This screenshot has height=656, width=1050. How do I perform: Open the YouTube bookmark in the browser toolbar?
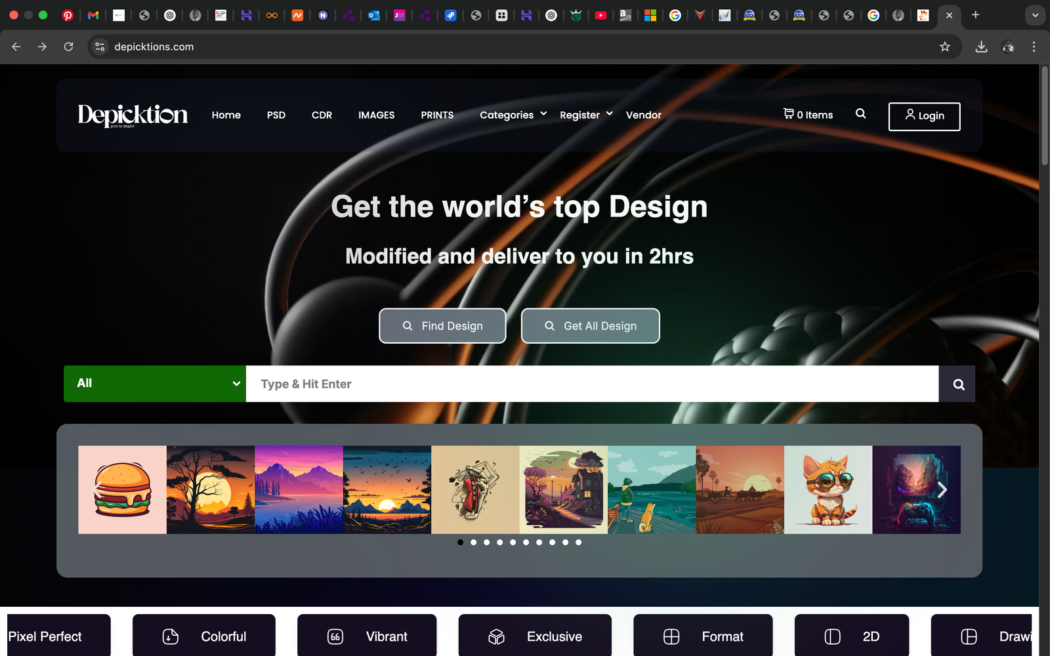click(600, 15)
